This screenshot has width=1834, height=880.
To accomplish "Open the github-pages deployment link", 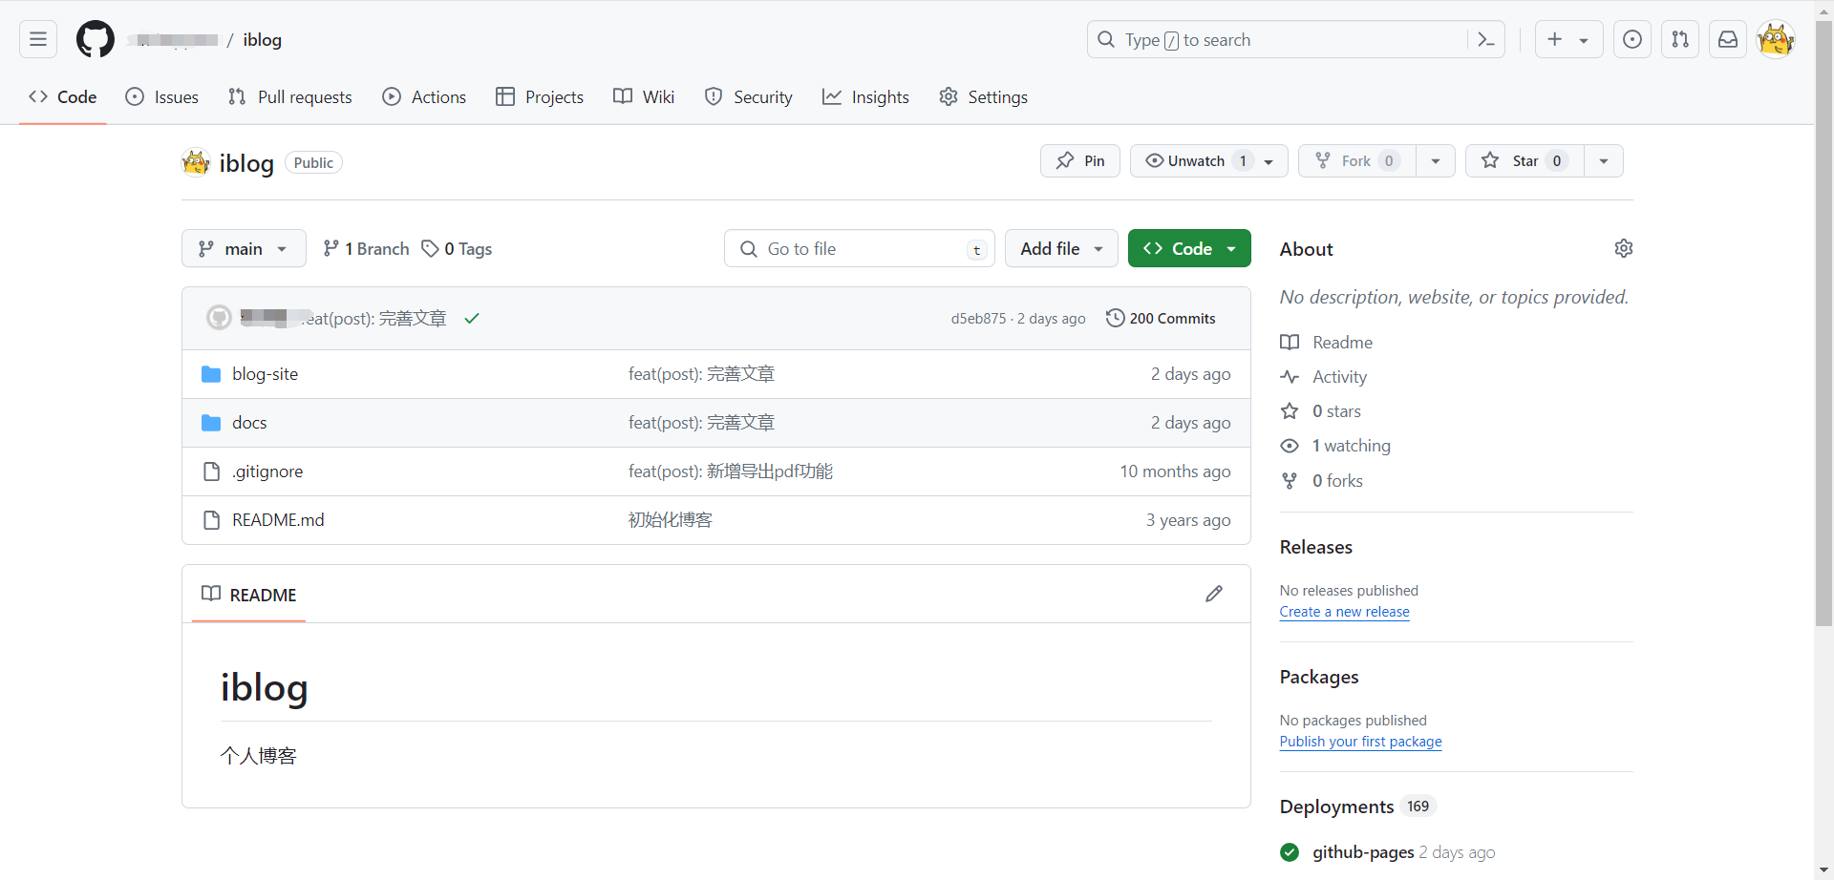I will (x=1363, y=852).
